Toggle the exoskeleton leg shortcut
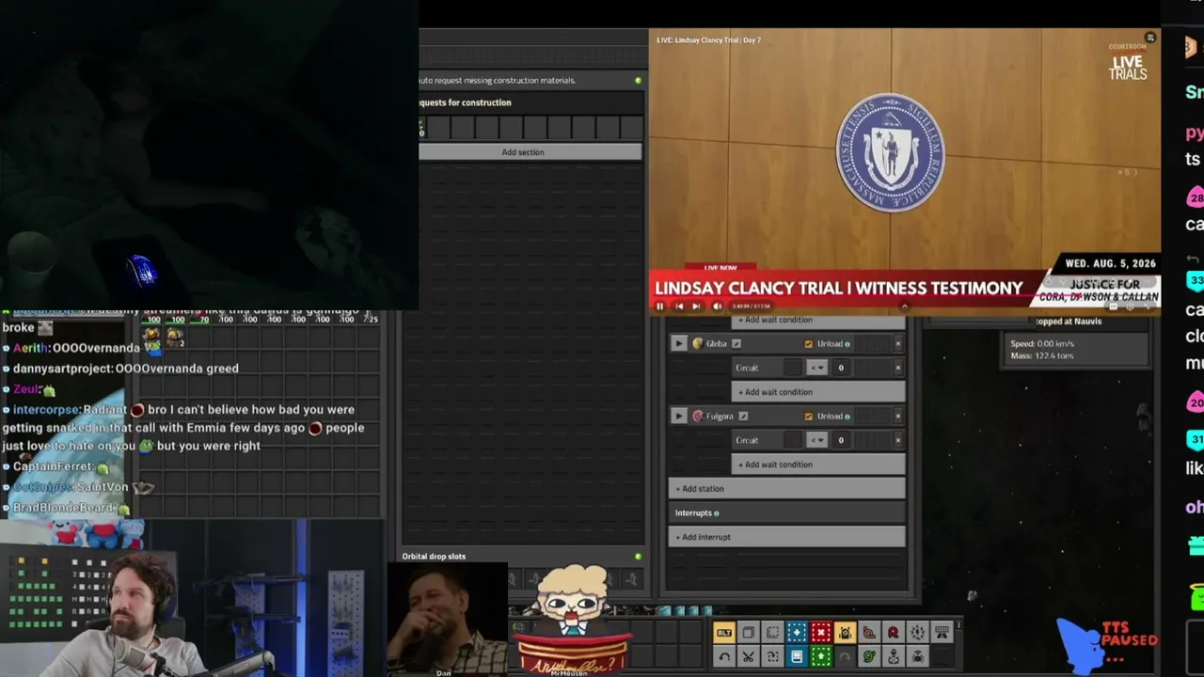Screen dimensions: 1204x677 [x=869, y=633]
